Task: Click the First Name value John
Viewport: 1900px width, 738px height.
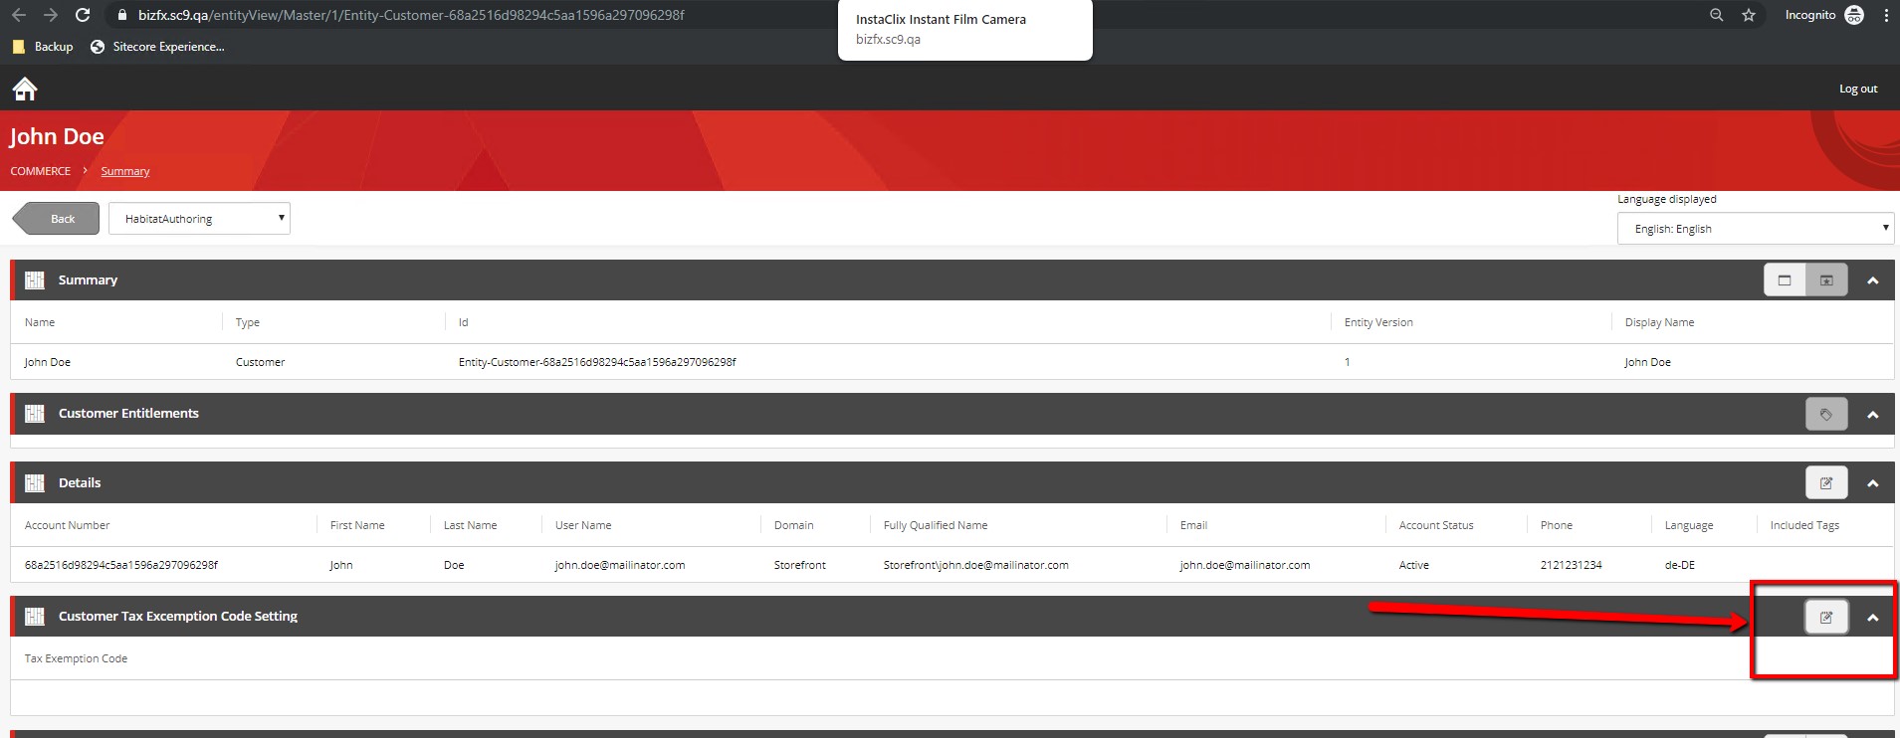Action: click(x=341, y=565)
